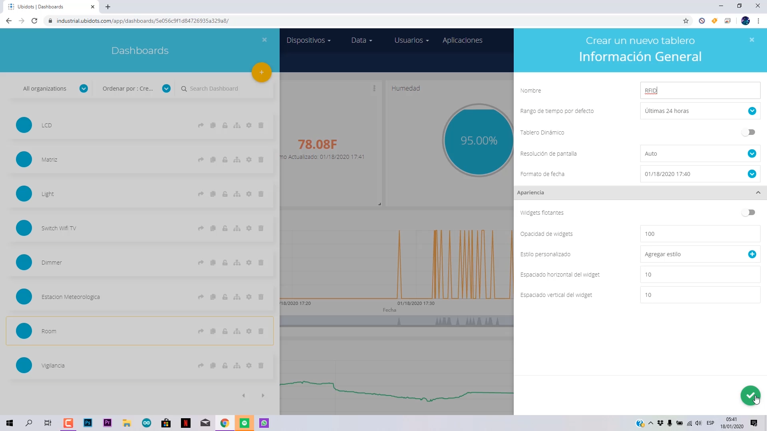Screen dimensions: 767x431
Task: Click the gear icon in the LCD row
Action: point(249,125)
